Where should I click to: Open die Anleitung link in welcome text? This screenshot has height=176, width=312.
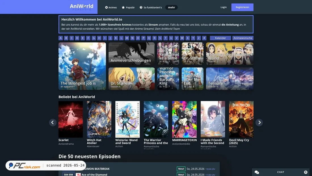point(230,25)
